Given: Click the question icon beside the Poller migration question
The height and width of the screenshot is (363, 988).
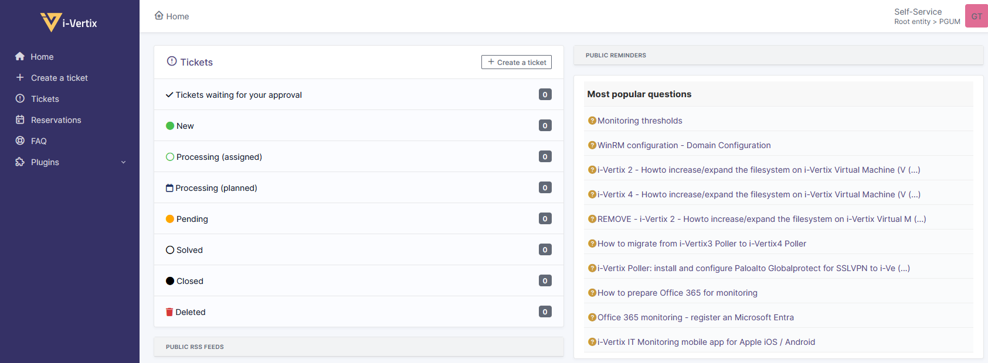Looking at the screenshot, I should [x=592, y=244].
